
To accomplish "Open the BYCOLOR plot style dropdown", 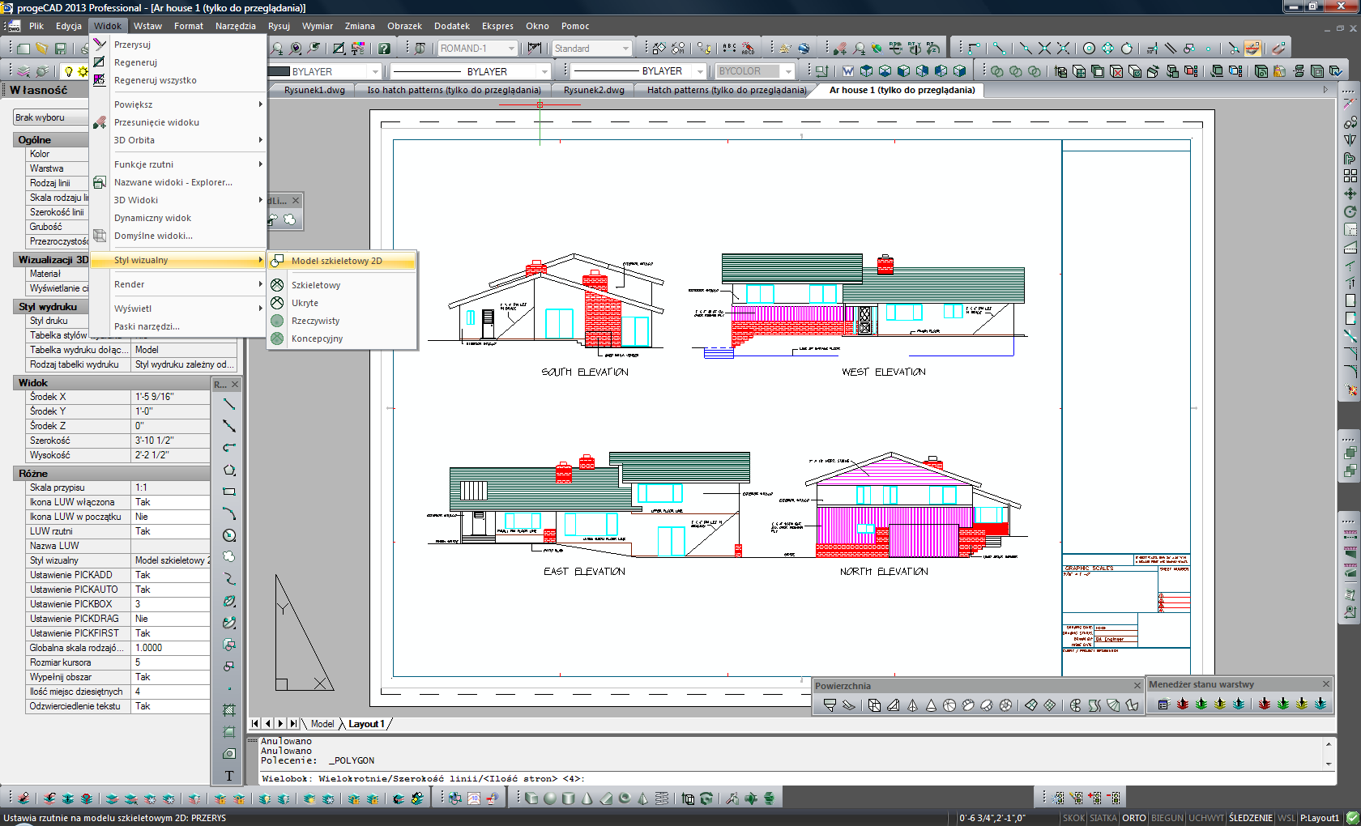I will (x=787, y=71).
